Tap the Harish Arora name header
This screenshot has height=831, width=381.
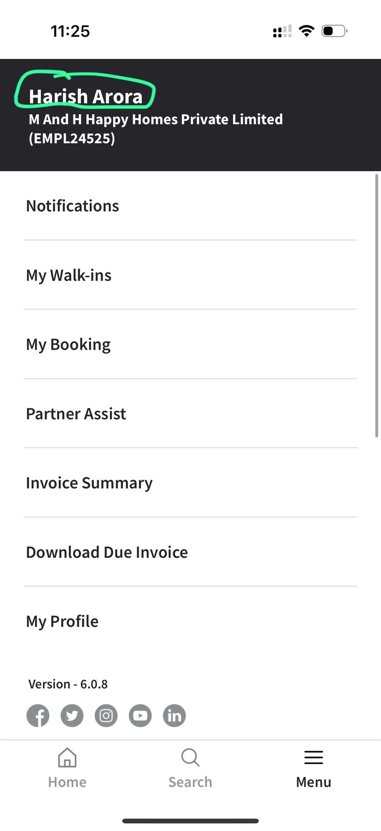pos(86,96)
